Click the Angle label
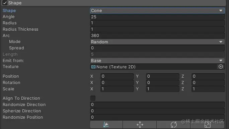Viewport: 229px width, 129px height. coord(8,17)
